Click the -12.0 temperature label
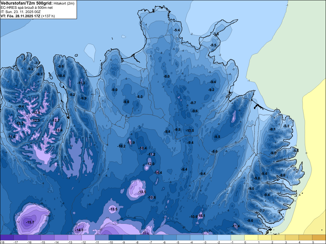This screenshot has height=244, width=326. click(151, 164)
